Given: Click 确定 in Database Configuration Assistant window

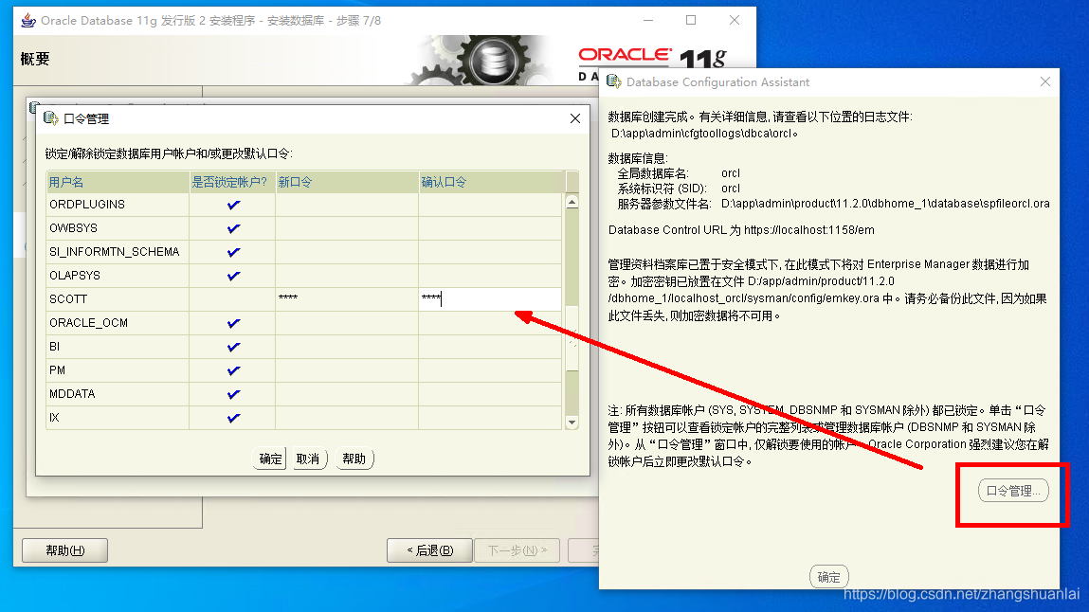Looking at the screenshot, I should click(x=828, y=577).
